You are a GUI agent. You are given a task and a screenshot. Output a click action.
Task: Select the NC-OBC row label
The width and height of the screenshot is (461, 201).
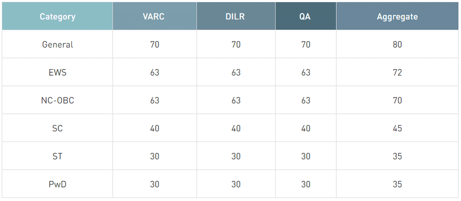point(57,100)
